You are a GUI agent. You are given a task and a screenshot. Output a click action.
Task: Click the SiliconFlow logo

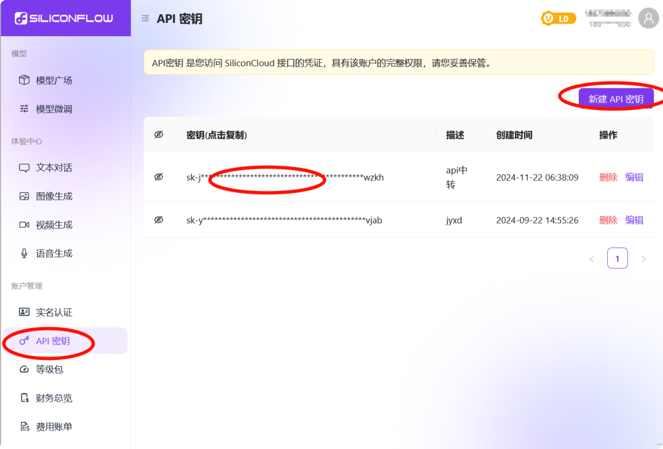[x=64, y=18]
